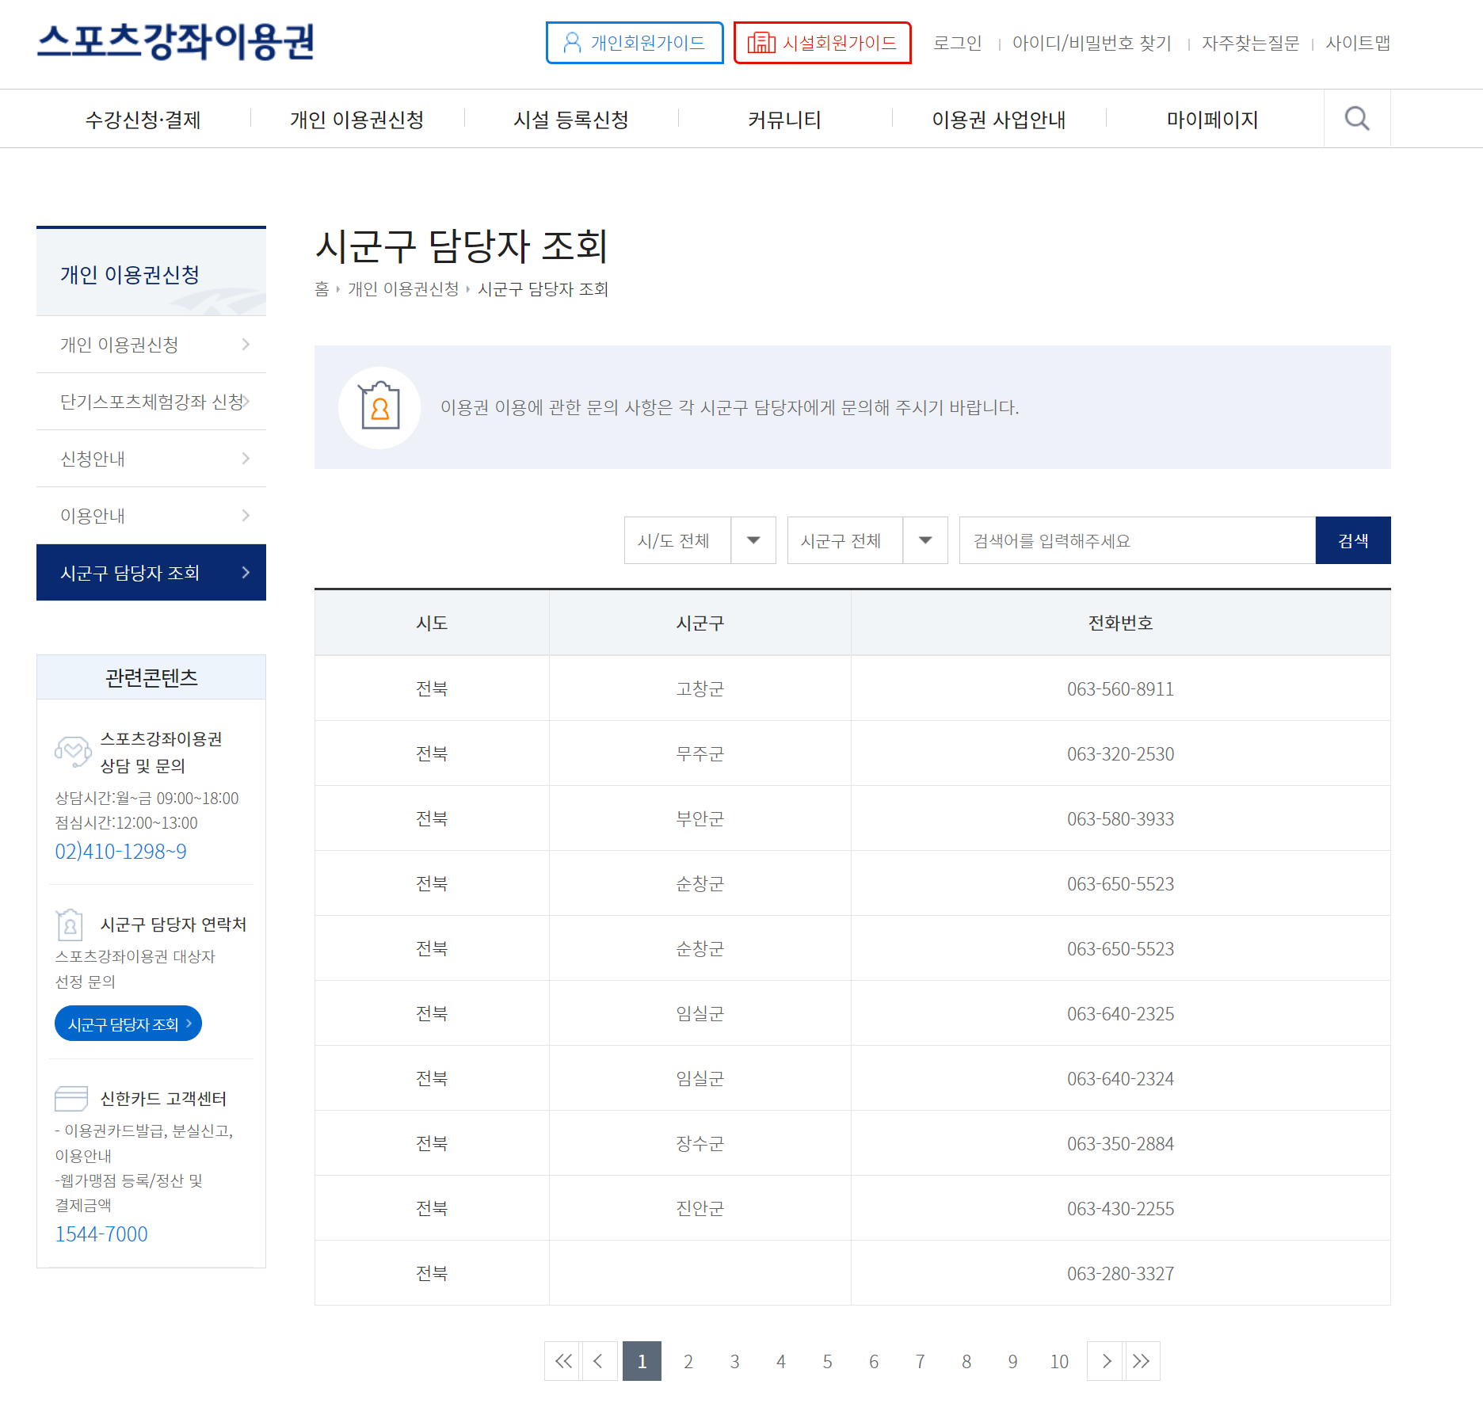1483x1407 pixels.
Task: Open the 마이페이지 menu
Action: coord(1212,120)
